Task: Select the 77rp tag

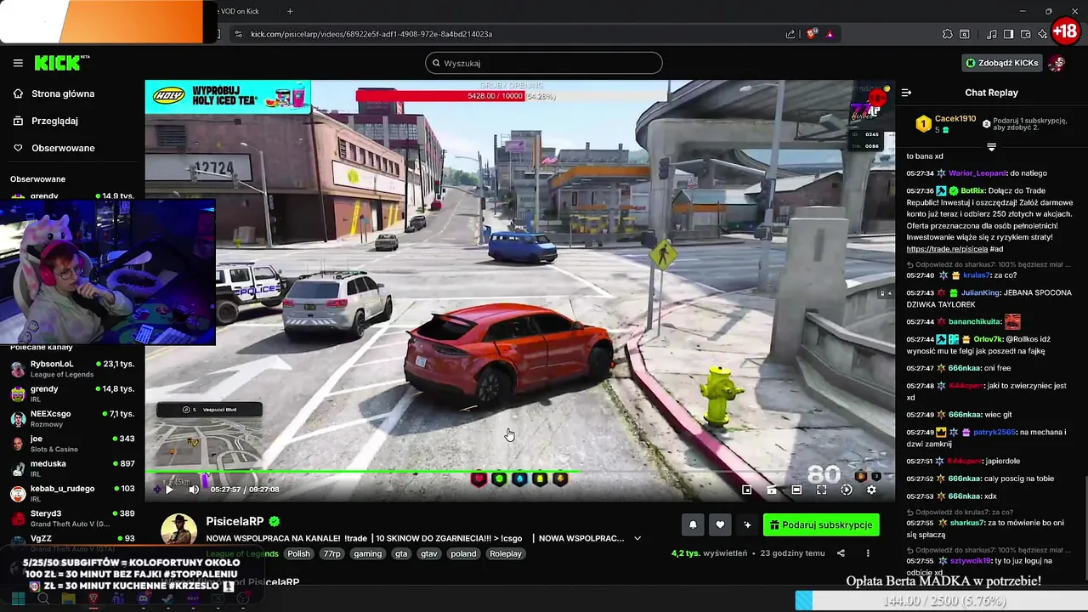Action: coord(331,553)
